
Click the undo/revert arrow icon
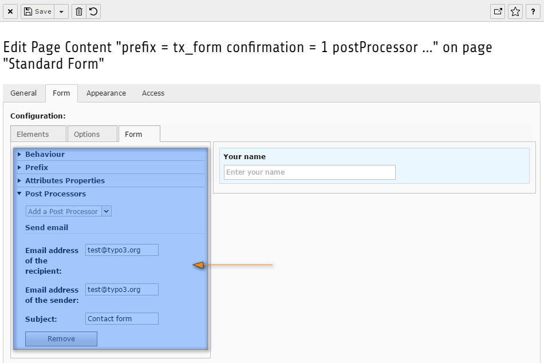coord(93,11)
